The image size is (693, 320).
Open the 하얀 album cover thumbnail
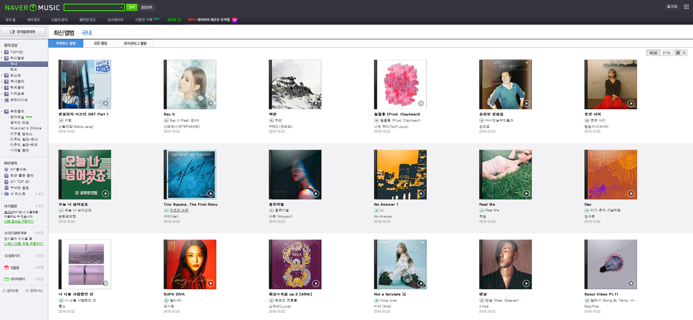[x=295, y=85]
